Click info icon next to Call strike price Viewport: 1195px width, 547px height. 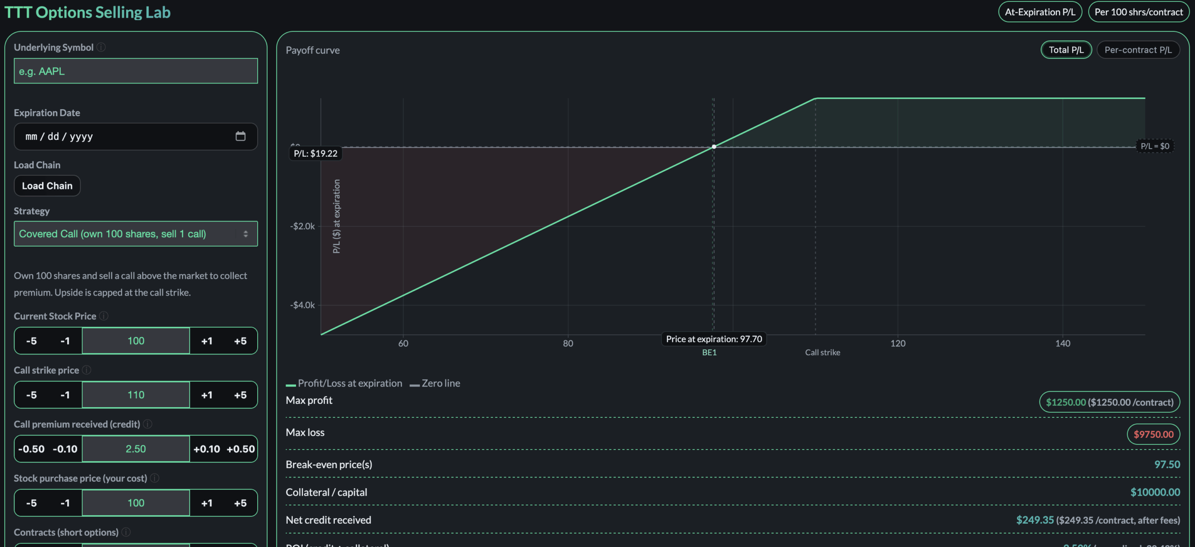pyautogui.click(x=87, y=370)
